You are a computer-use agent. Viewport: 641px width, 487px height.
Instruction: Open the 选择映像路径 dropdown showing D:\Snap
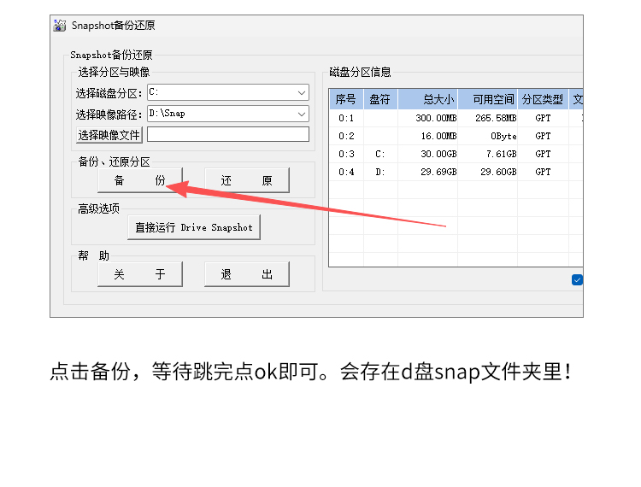coord(302,114)
